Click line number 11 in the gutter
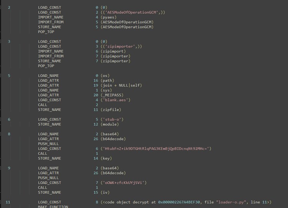Screen dimensions: 288x208 8,202
